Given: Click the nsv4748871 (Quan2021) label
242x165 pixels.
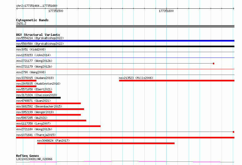Looking at the screenshot, I should 33,101.
